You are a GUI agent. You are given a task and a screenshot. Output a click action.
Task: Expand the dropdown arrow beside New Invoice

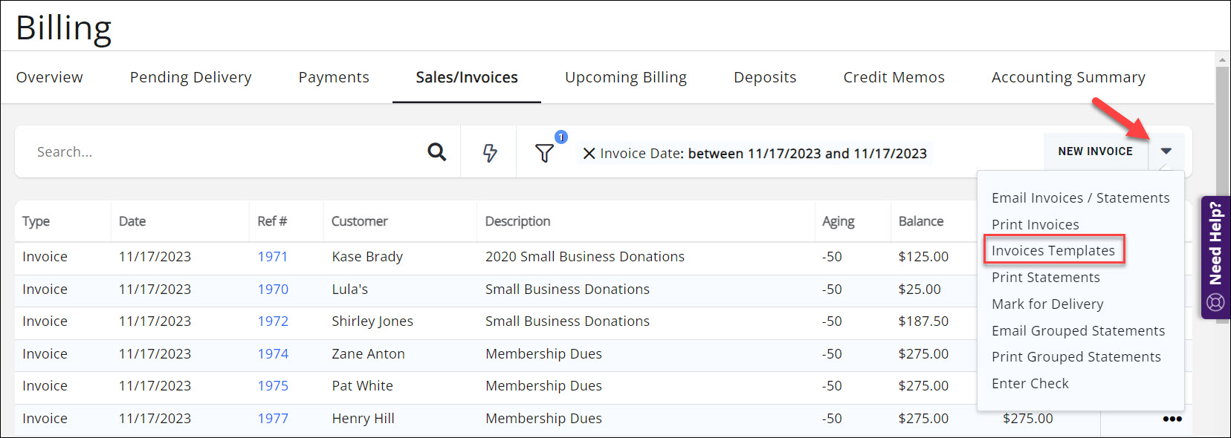tap(1166, 151)
